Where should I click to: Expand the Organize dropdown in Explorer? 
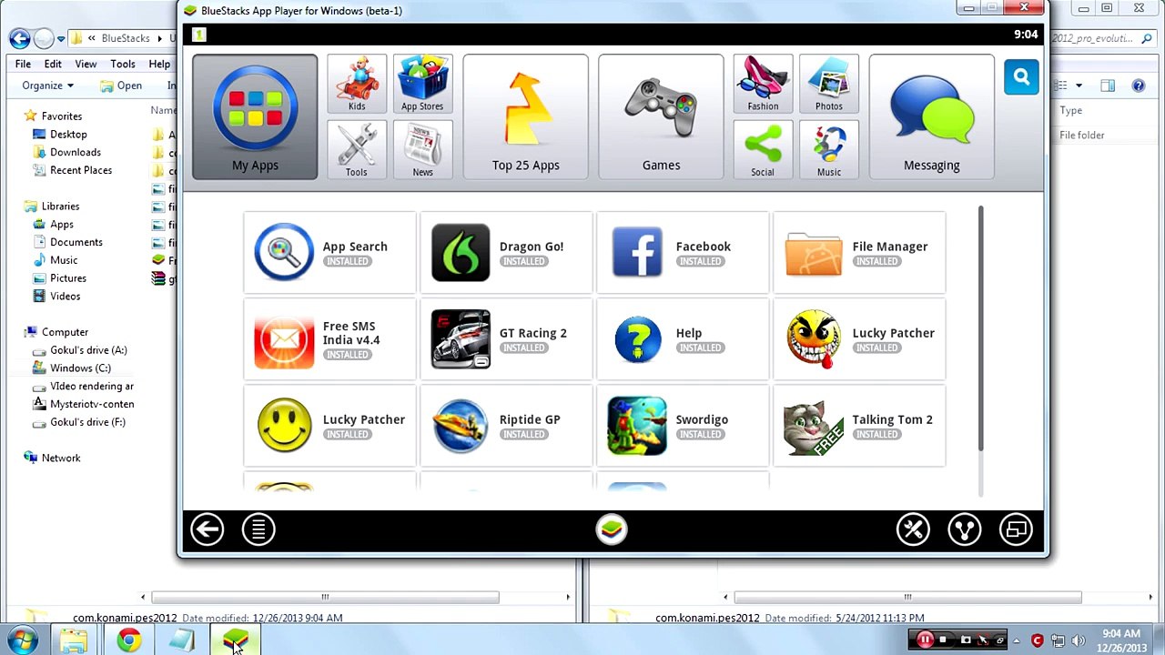pyautogui.click(x=48, y=86)
